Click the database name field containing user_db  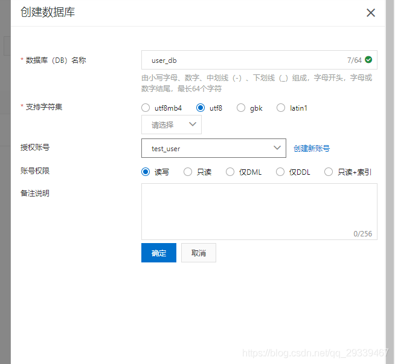pos(259,60)
